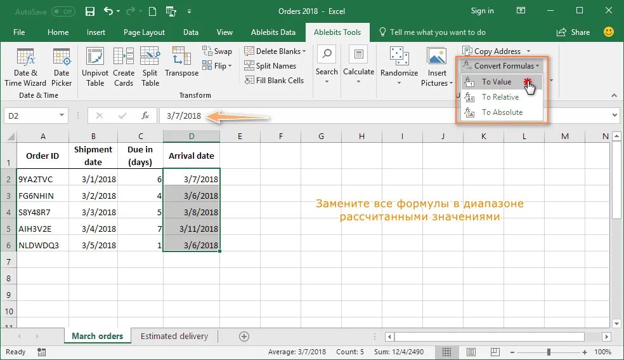
Task: Open the undo history dropdown arrow
Action: [118, 11]
